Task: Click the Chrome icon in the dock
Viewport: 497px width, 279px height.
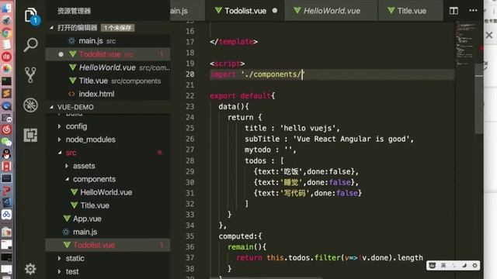Action: click(x=6, y=33)
